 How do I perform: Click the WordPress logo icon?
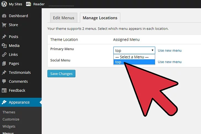click(4, 4)
